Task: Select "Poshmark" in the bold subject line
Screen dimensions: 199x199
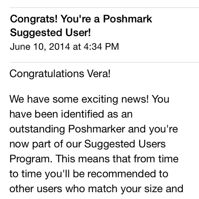Action: pos(127,19)
